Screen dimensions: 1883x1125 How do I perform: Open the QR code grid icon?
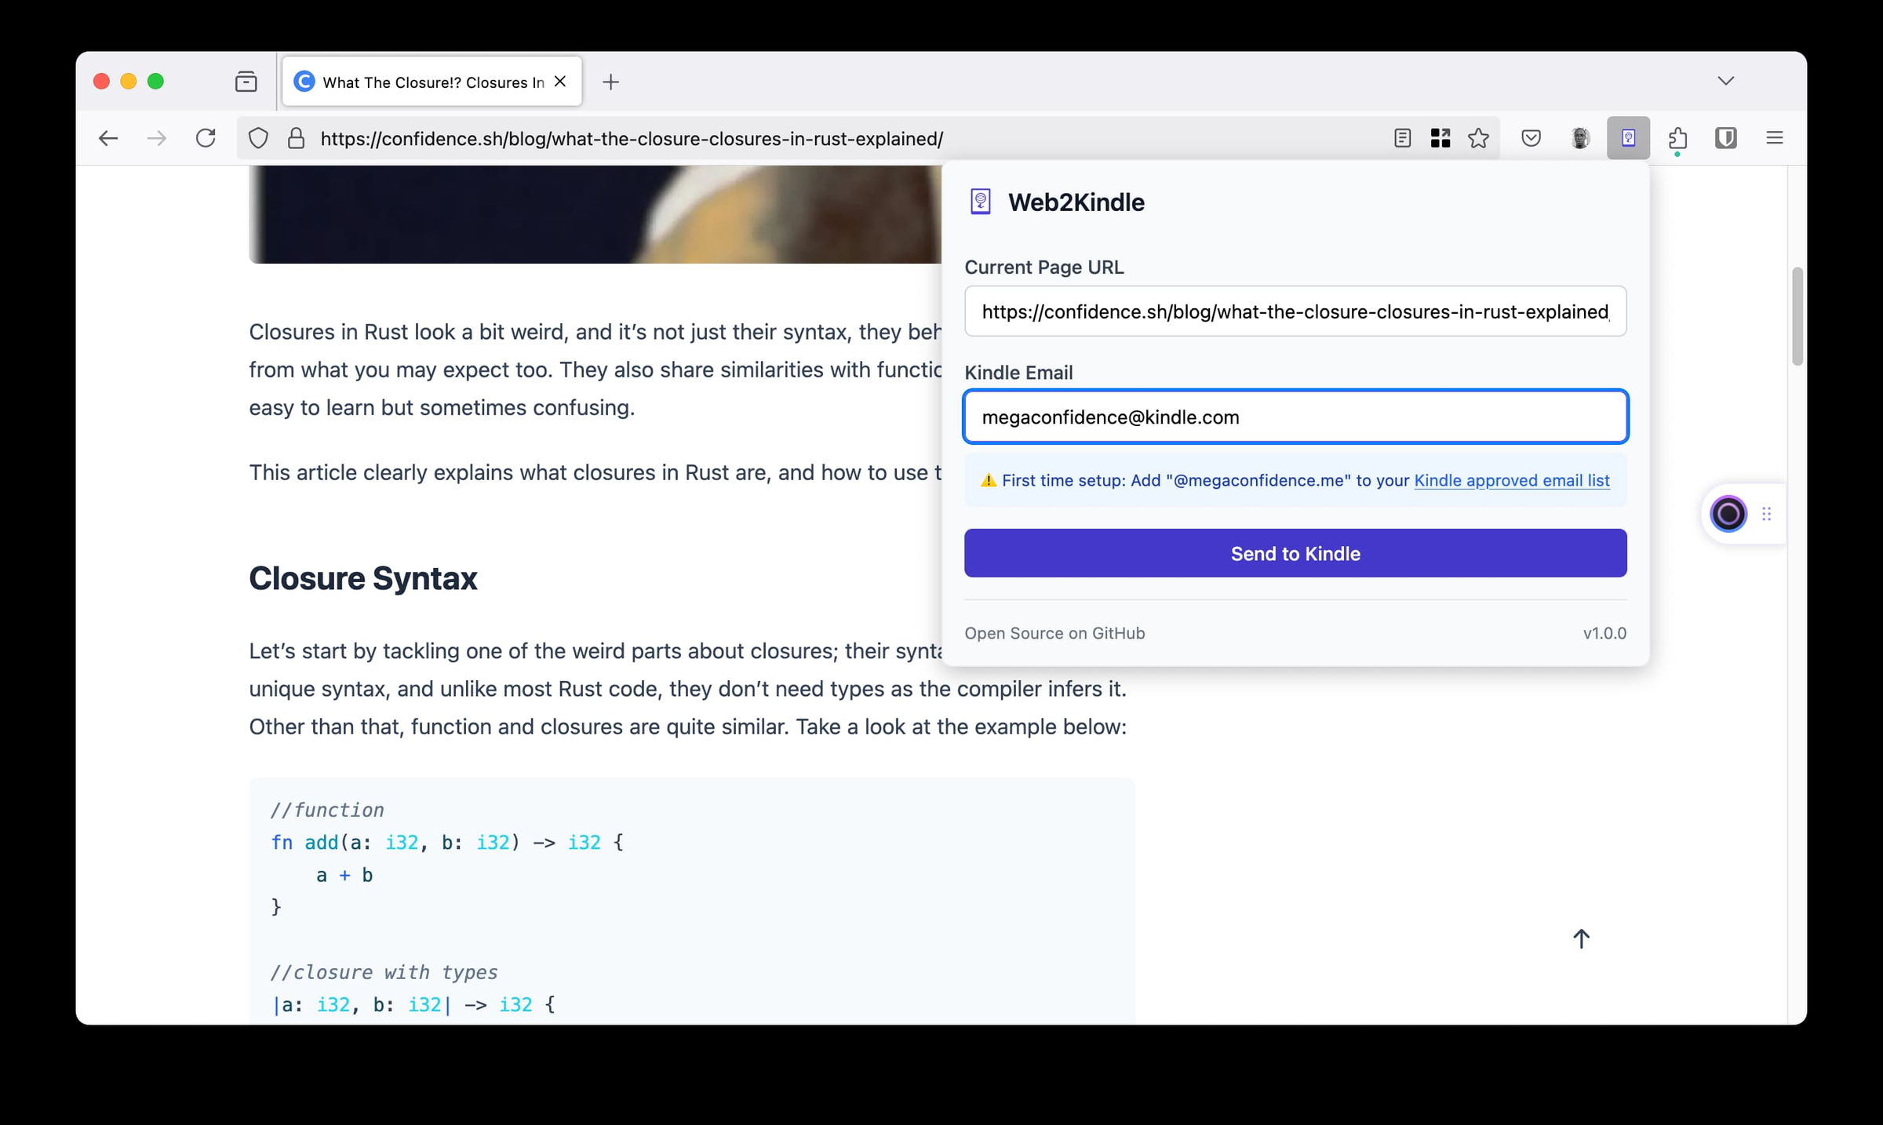pyautogui.click(x=1440, y=139)
